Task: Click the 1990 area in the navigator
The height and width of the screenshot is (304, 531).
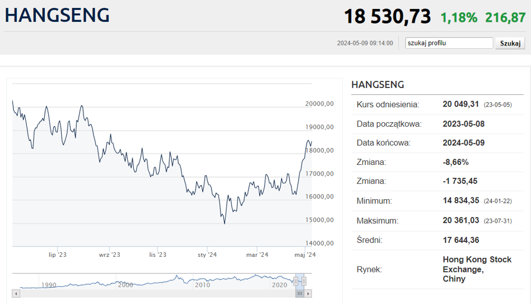Action: click(49, 285)
